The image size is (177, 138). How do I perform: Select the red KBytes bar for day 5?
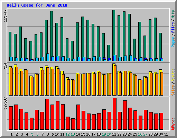point(31,124)
